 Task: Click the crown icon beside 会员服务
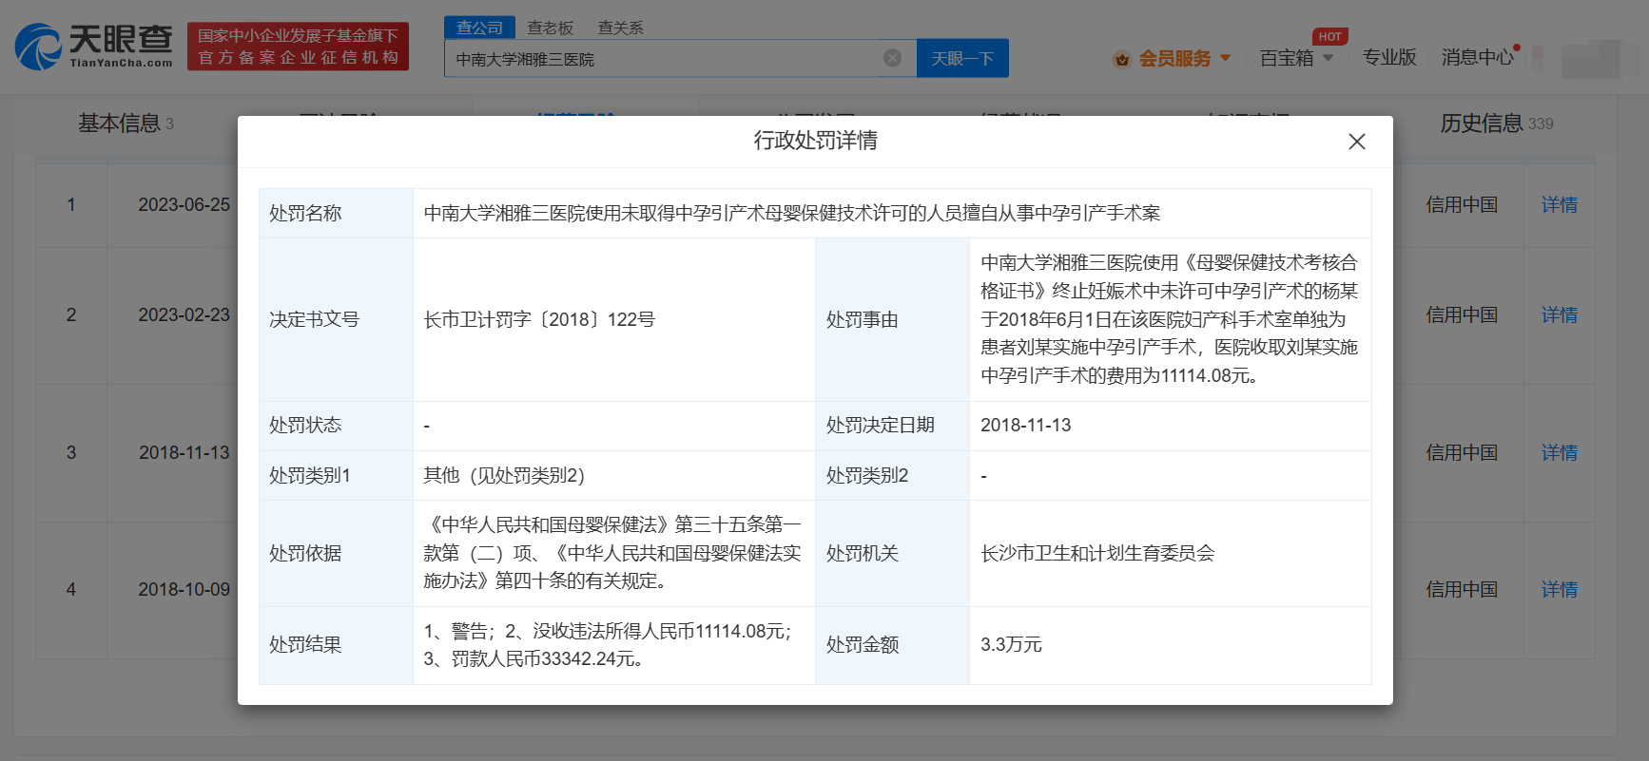[1122, 59]
